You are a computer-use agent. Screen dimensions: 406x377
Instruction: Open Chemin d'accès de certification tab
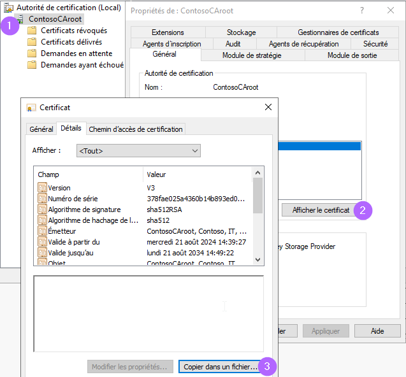click(x=136, y=129)
